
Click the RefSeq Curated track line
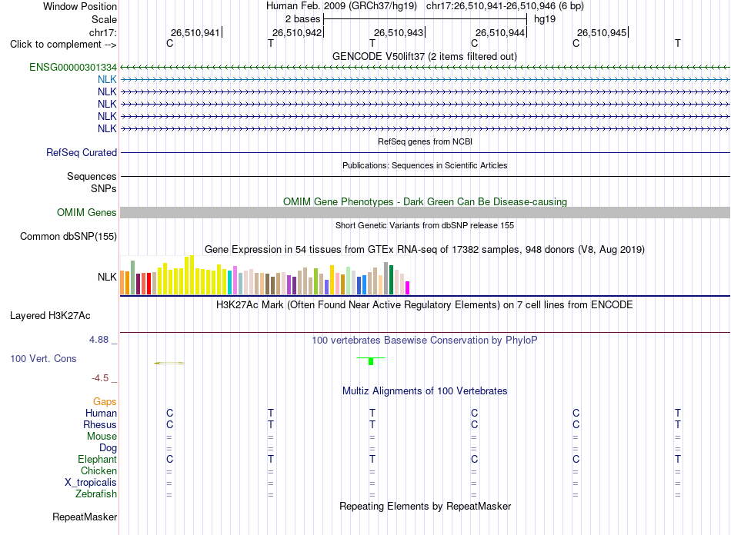point(425,152)
